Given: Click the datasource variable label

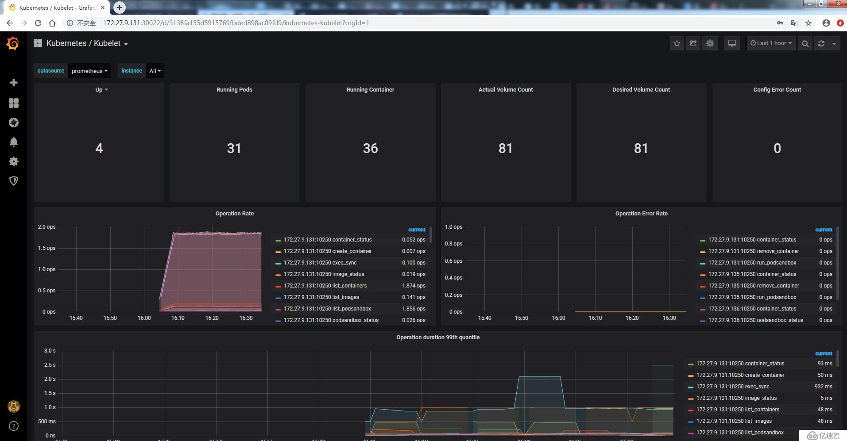Looking at the screenshot, I should pyautogui.click(x=51, y=71).
